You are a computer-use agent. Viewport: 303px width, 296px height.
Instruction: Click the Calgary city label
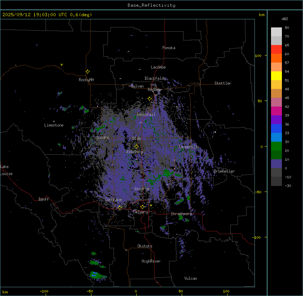click(x=140, y=212)
